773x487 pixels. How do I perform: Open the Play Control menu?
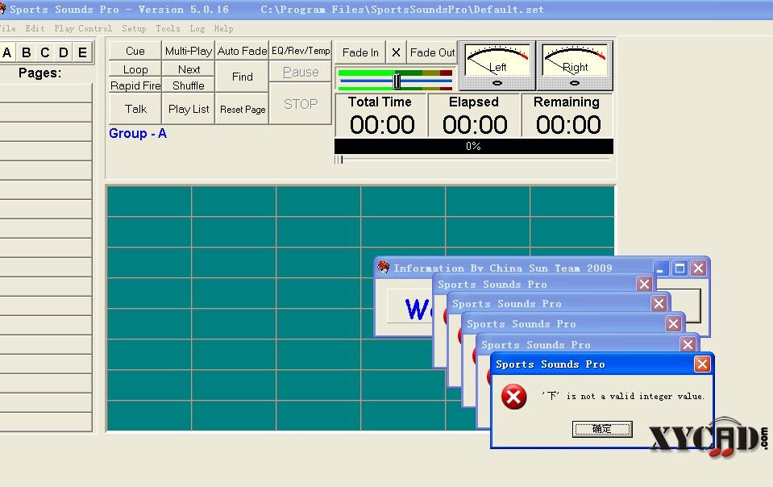click(x=83, y=28)
